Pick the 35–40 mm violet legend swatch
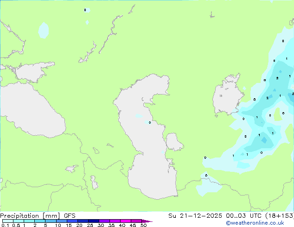 point(115,221)
